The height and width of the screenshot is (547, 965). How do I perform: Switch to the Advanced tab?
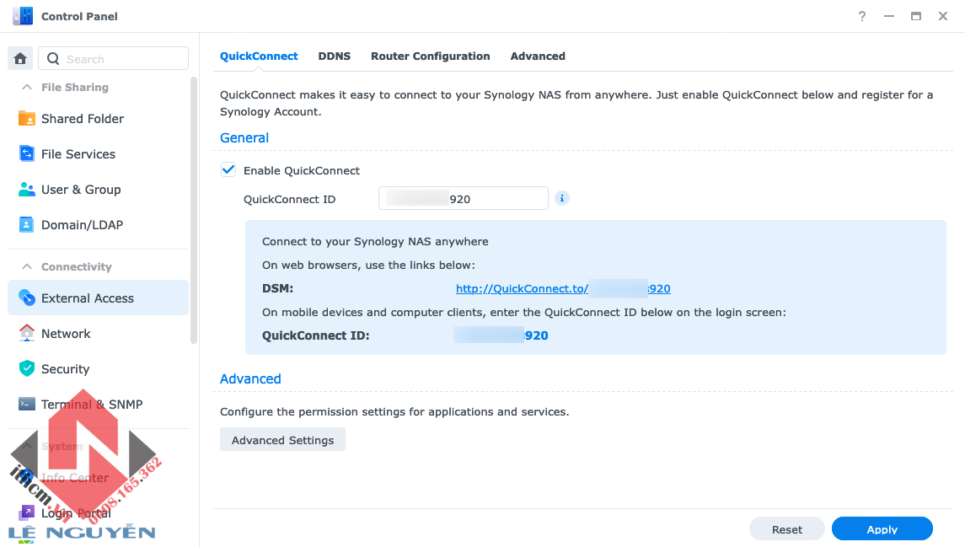pyautogui.click(x=538, y=56)
